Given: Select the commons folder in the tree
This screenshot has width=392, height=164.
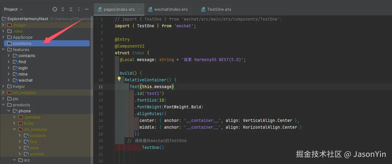Looking at the screenshot, I should tap(47, 43).
